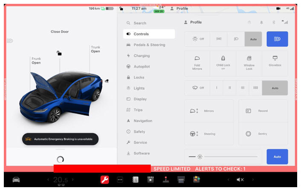Set wipers to speed I
Screen dimensions: 301x191
click(x=217, y=88)
